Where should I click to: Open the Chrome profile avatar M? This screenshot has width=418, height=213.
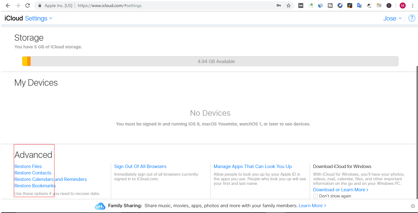coord(403,6)
